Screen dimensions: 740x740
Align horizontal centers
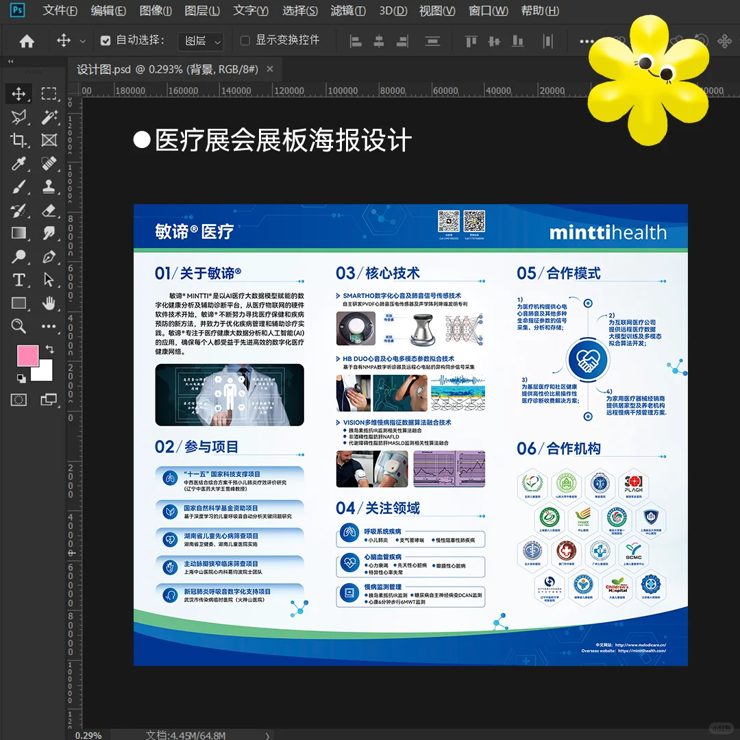click(x=378, y=42)
